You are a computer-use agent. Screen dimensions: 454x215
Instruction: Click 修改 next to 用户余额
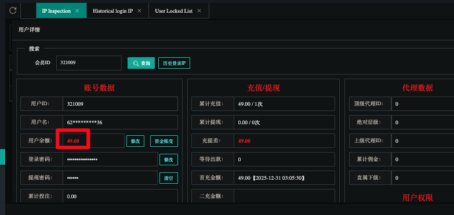[135, 141]
